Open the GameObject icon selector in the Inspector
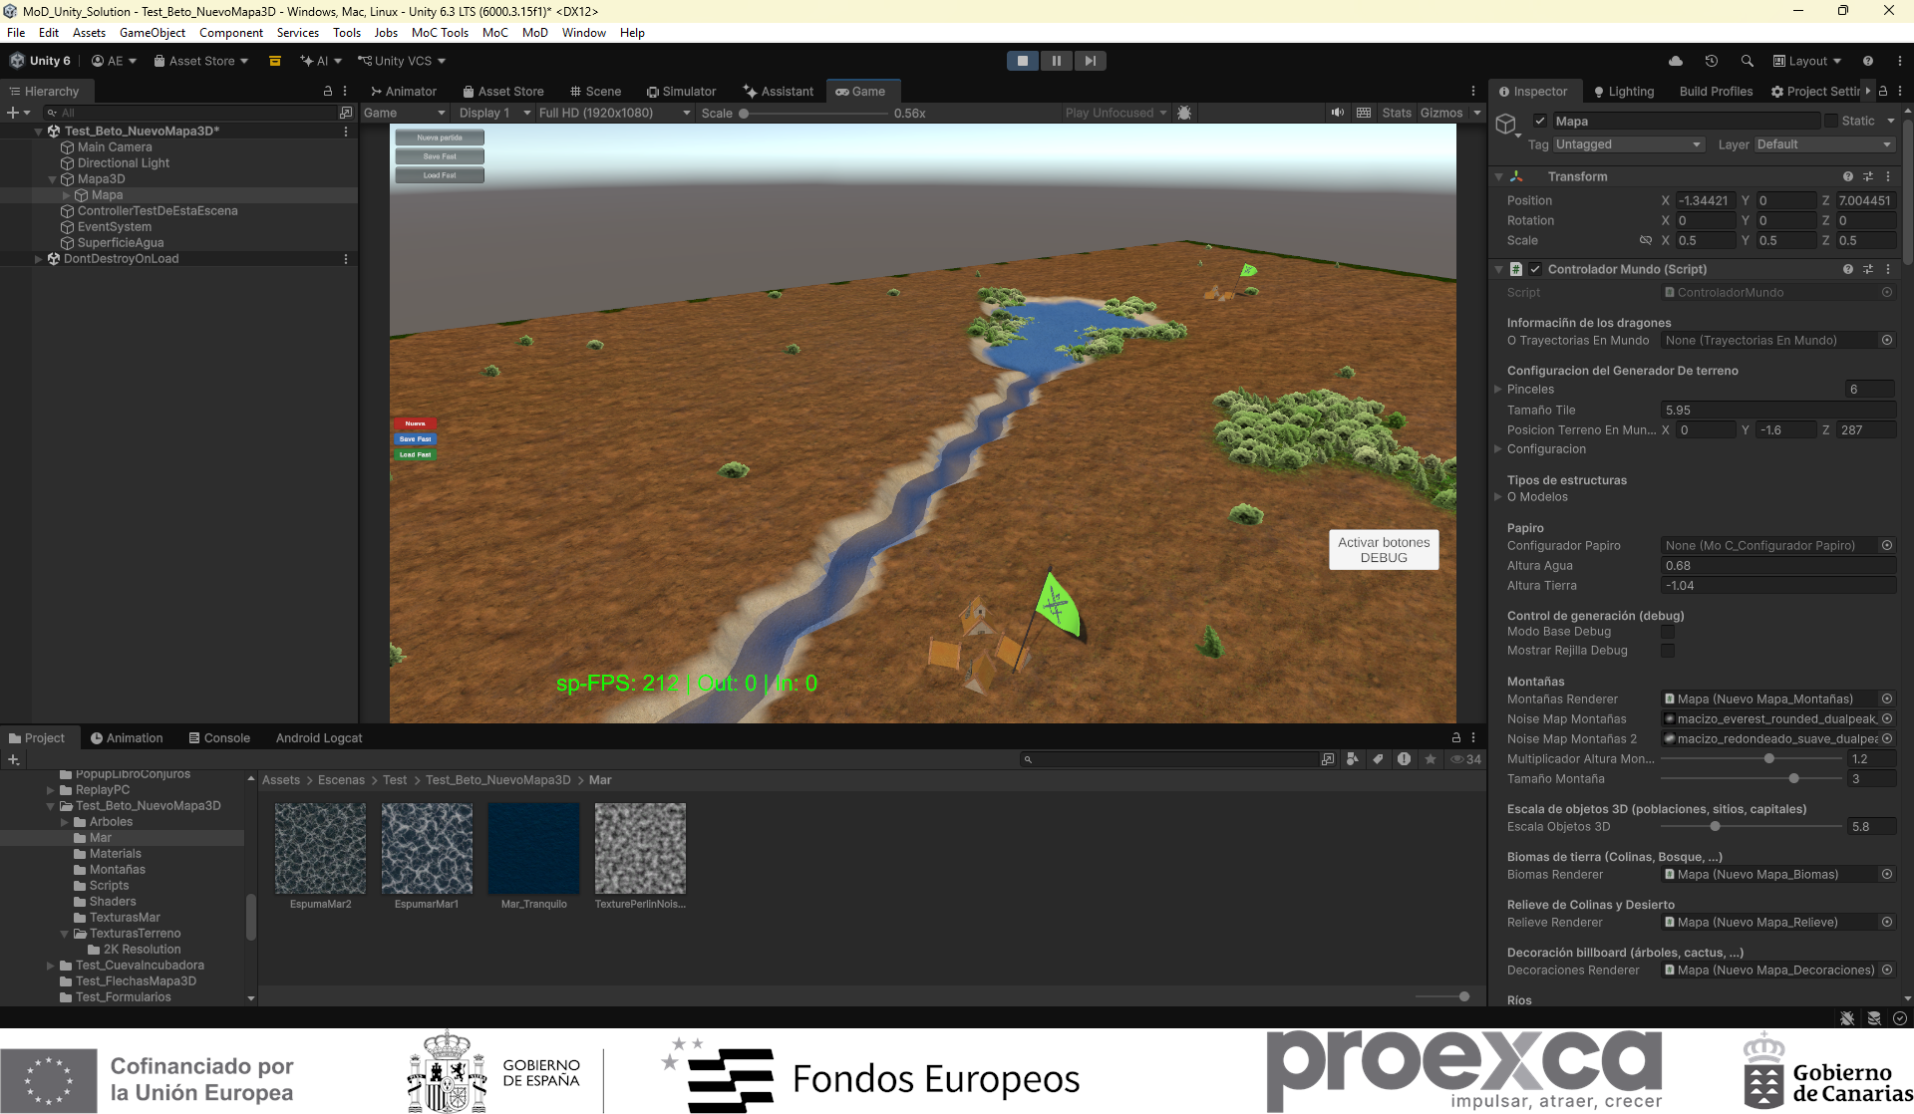The image size is (1914, 1114). coord(1507,125)
